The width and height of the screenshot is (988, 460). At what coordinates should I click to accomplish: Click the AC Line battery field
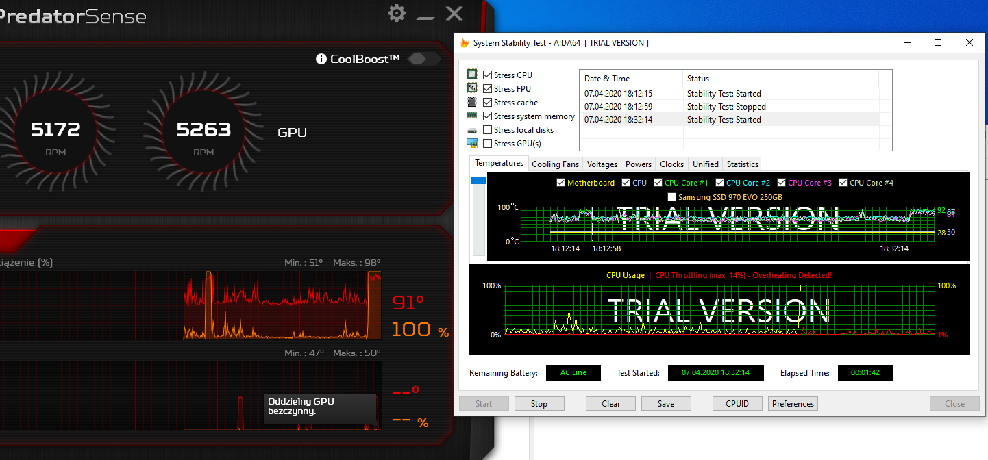pos(573,373)
